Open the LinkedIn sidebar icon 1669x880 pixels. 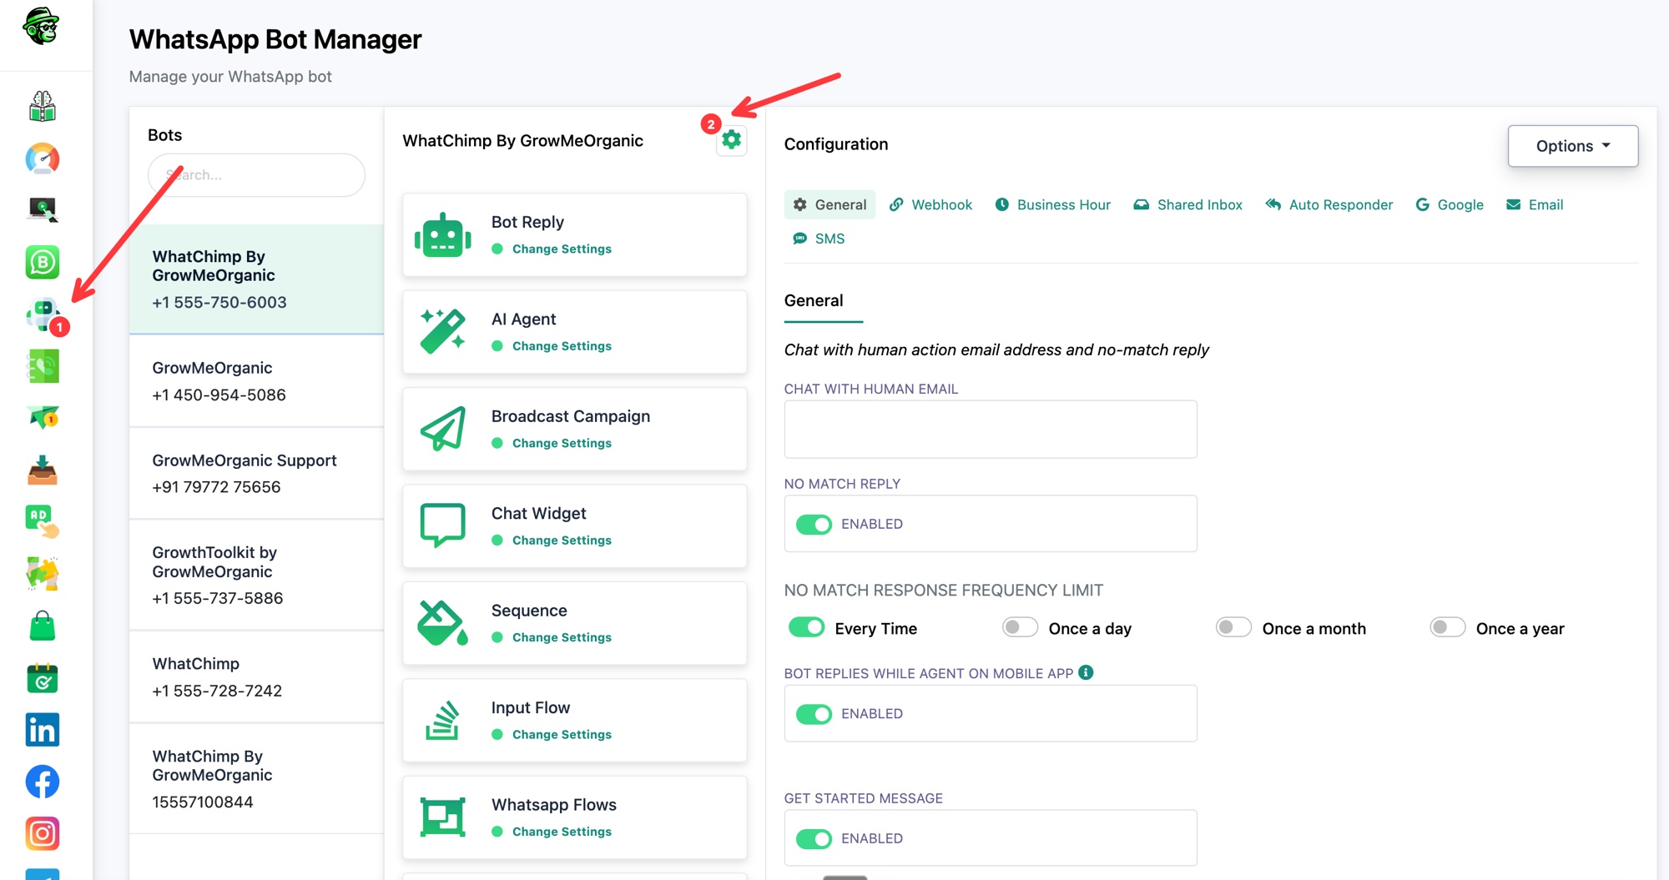(x=43, y=730)
